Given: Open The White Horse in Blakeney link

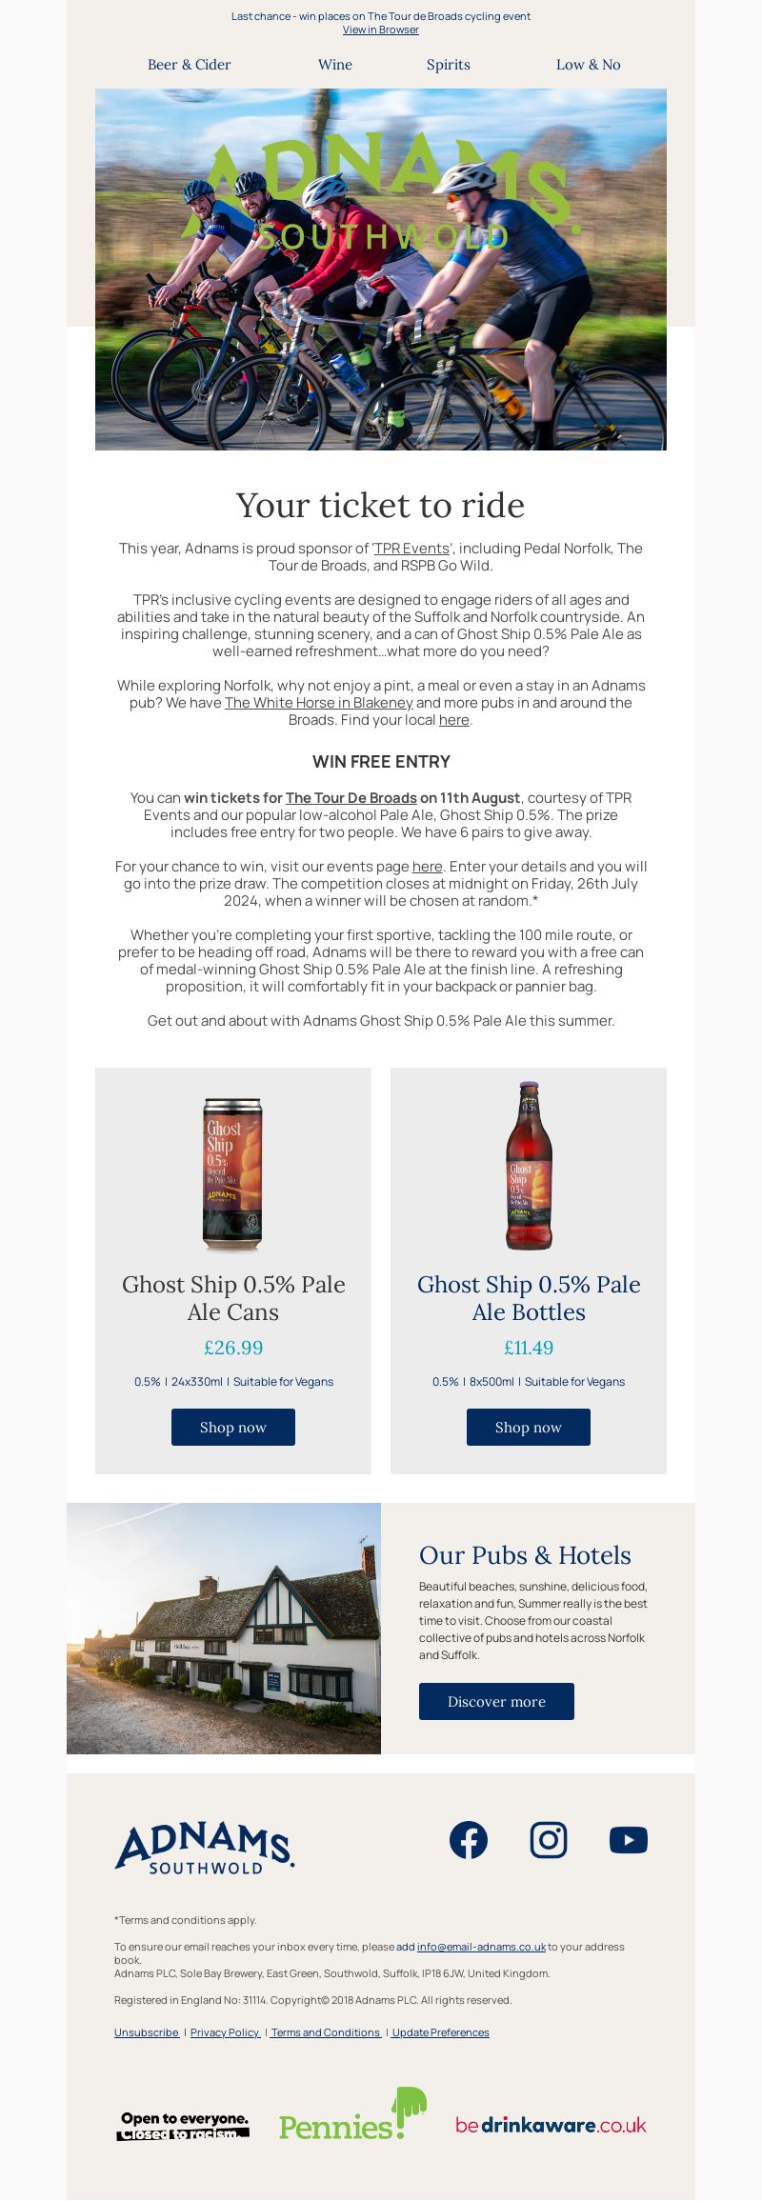Looking at the screenshot, I should click(x=318, y=703).
